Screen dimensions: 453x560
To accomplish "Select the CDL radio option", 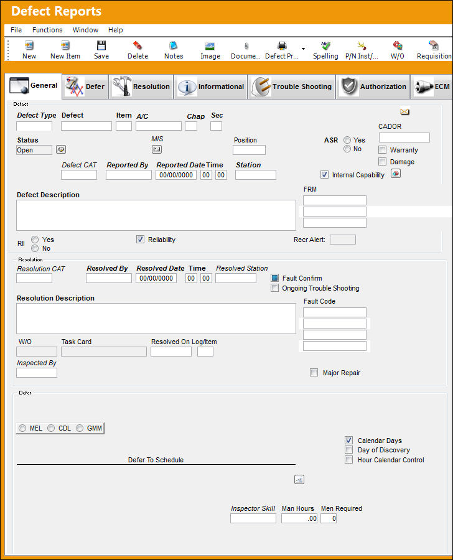I will tap(51, 428).
